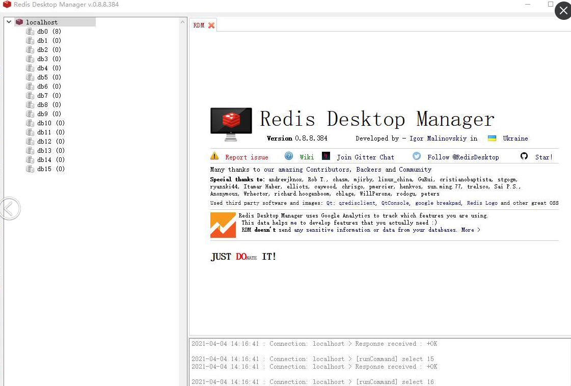
Task: Click the database icon beside db4
Action: (30, 68)
